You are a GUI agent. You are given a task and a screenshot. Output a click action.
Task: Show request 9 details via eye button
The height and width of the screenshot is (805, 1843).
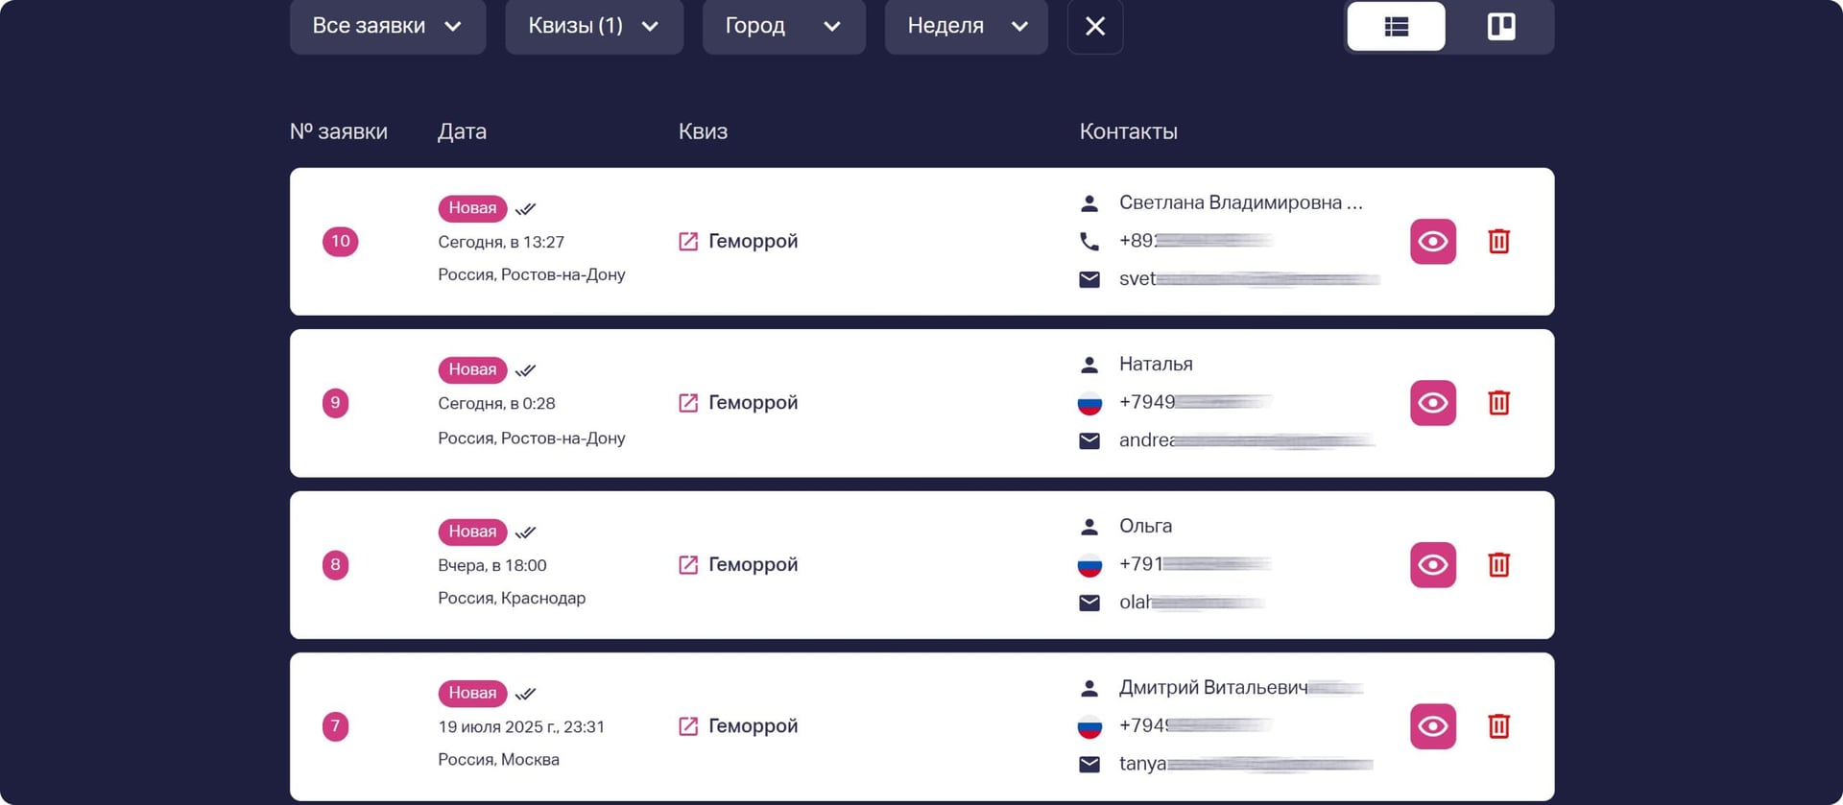[1432, 403]
